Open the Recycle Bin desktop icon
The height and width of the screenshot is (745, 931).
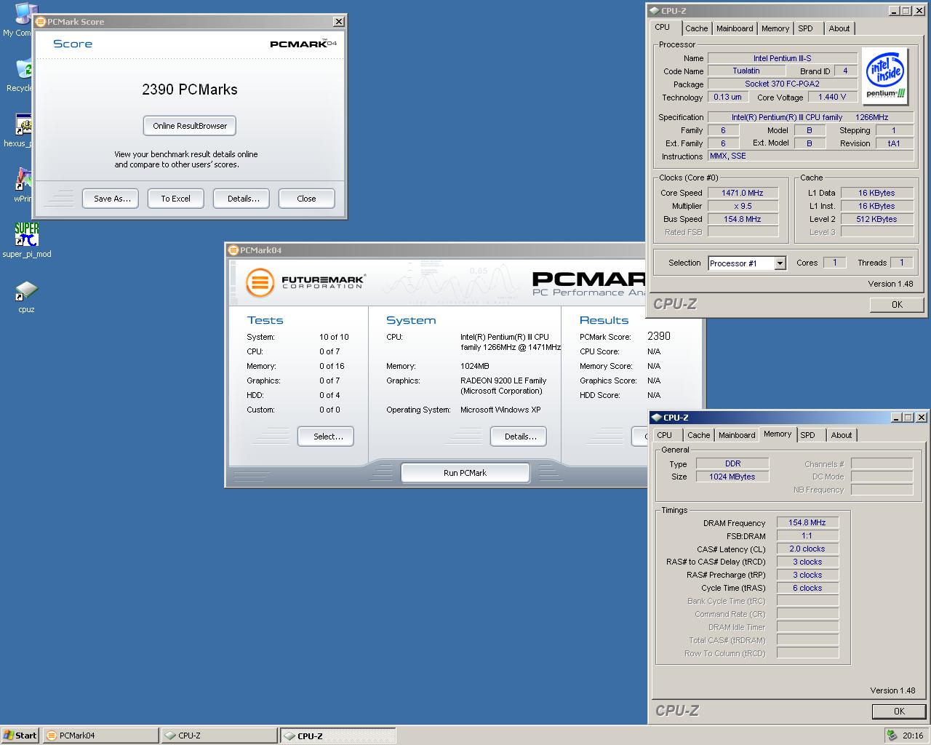point(23,70)
